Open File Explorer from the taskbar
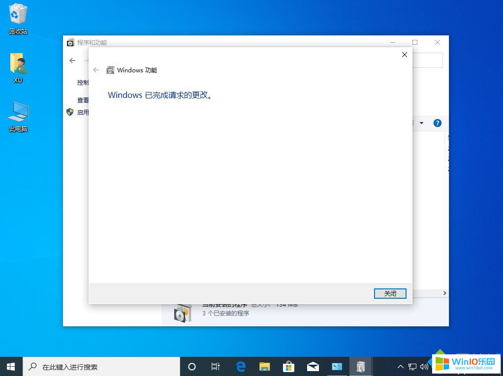The image size is (503, 376). (264, 366)
